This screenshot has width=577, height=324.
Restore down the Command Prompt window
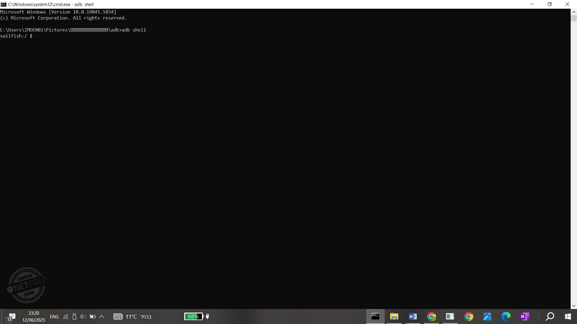click(x=550, y=4)
